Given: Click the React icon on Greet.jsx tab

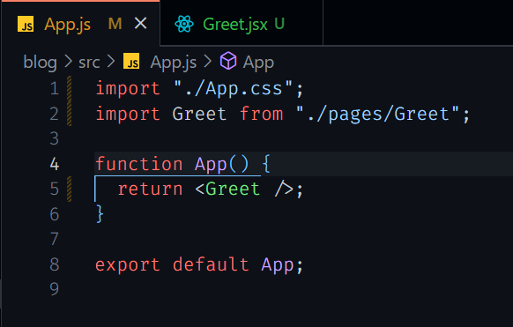Looking at the screenshot, I should 184,24.
